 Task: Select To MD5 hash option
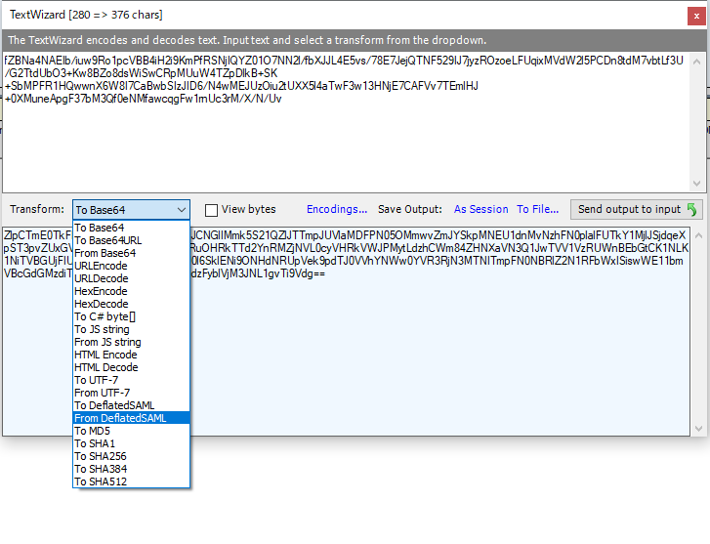tap(131, 431)
